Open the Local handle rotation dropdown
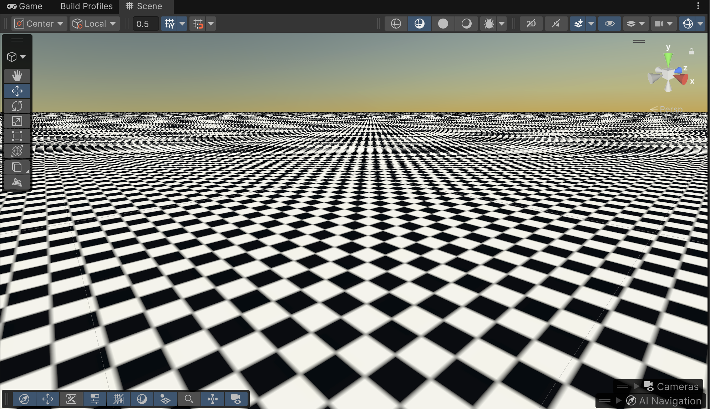Screen dimensions: 710x409 [95, 24]
